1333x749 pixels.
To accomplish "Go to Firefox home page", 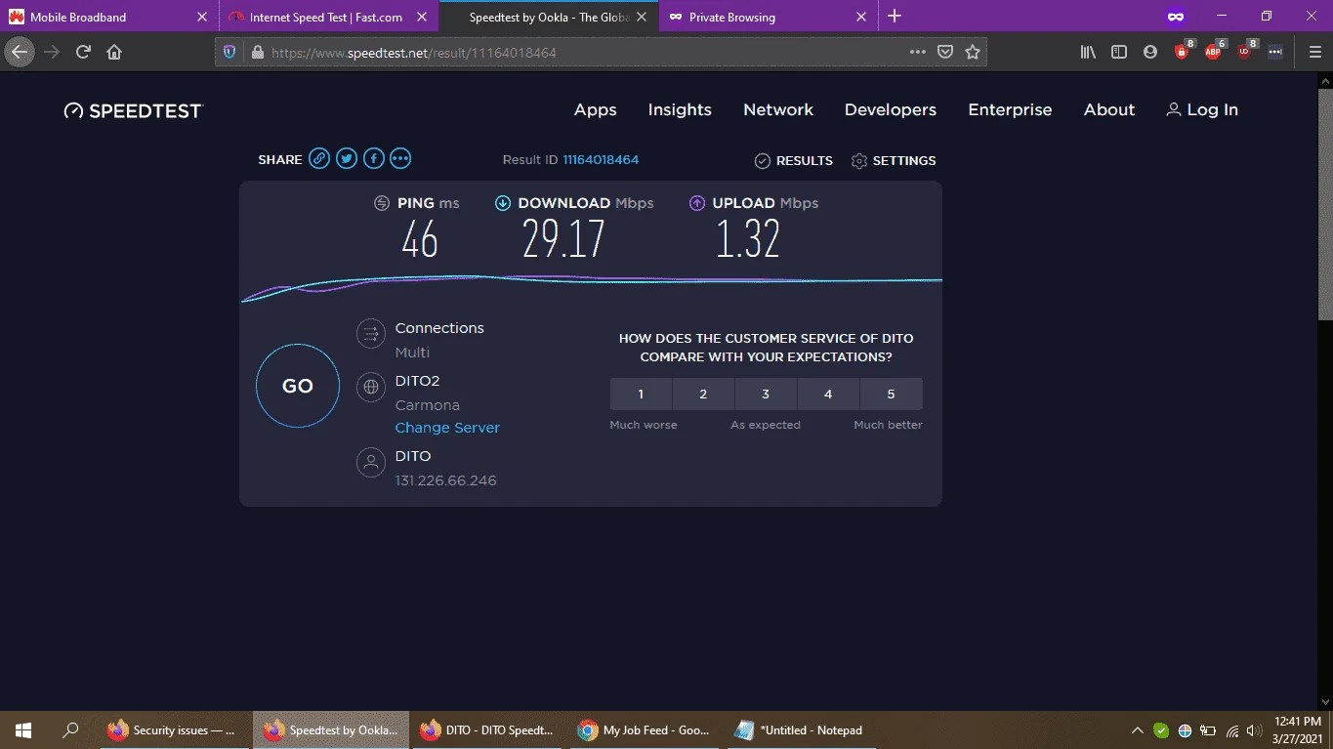I will coord(114,52).
